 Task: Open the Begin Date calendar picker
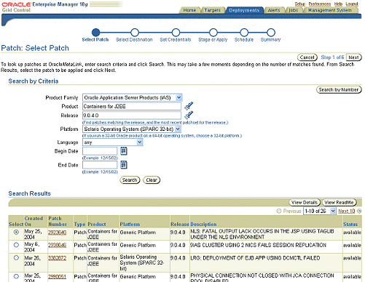pos(124,151)
